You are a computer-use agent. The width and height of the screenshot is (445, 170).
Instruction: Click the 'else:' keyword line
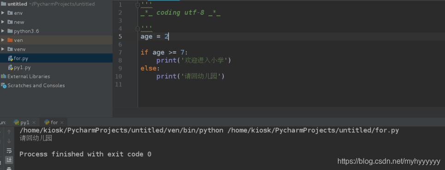(x=150, y=68)
